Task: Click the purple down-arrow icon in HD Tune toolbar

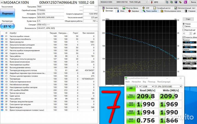Action: tap(185, 2)
